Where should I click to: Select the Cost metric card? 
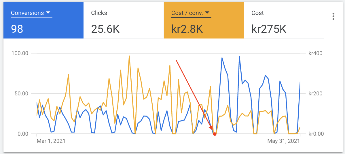click(x=284, y=20)
